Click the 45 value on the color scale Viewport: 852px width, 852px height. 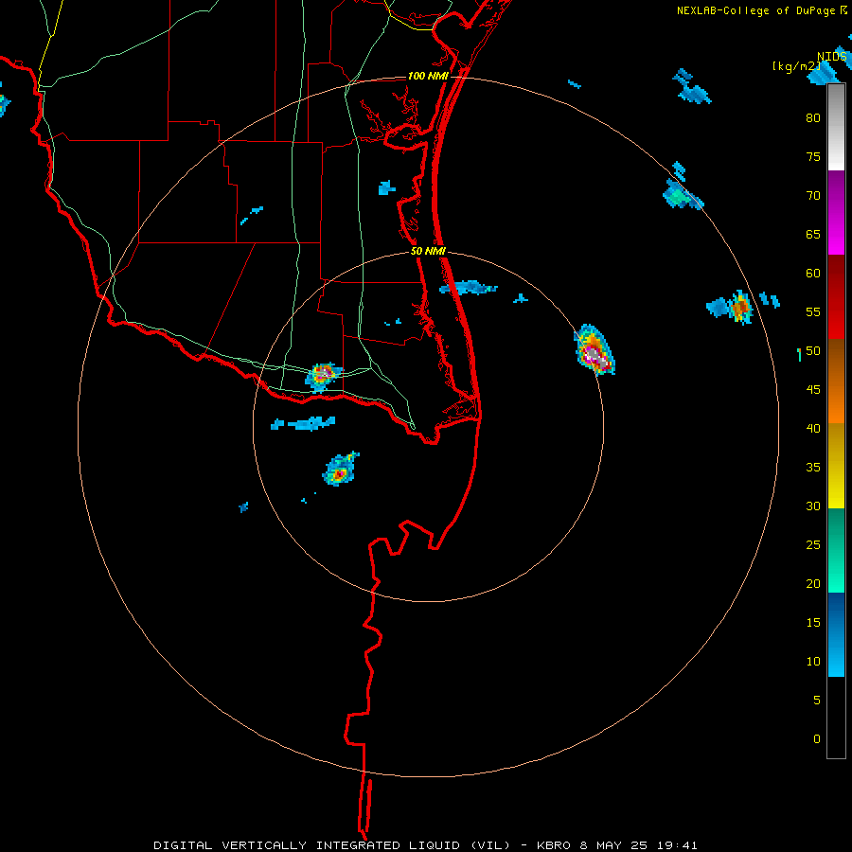click(x=813, y=390)
